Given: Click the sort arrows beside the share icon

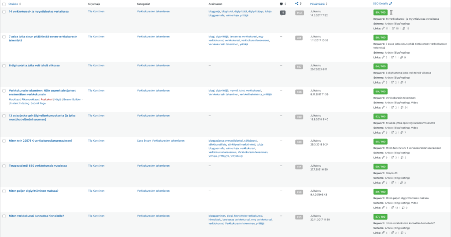Looking at the screenshot, I should coord(301,4).
